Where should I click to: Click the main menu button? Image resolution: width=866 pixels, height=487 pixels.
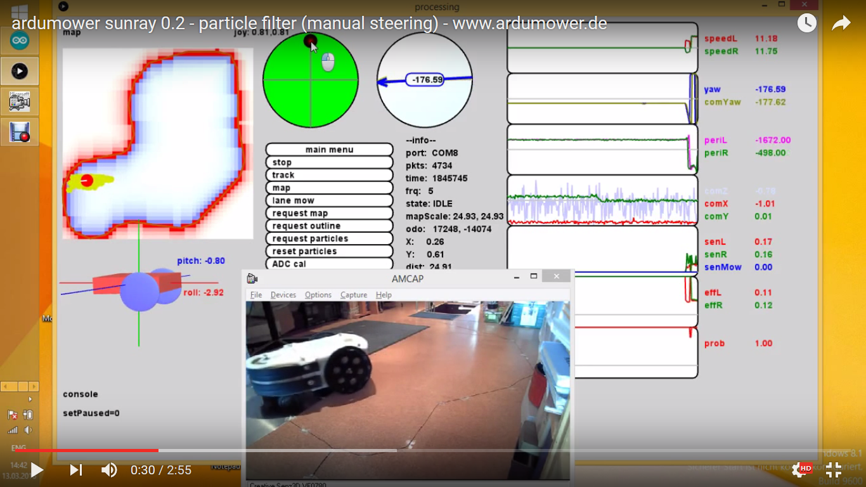tap(330, 150)
